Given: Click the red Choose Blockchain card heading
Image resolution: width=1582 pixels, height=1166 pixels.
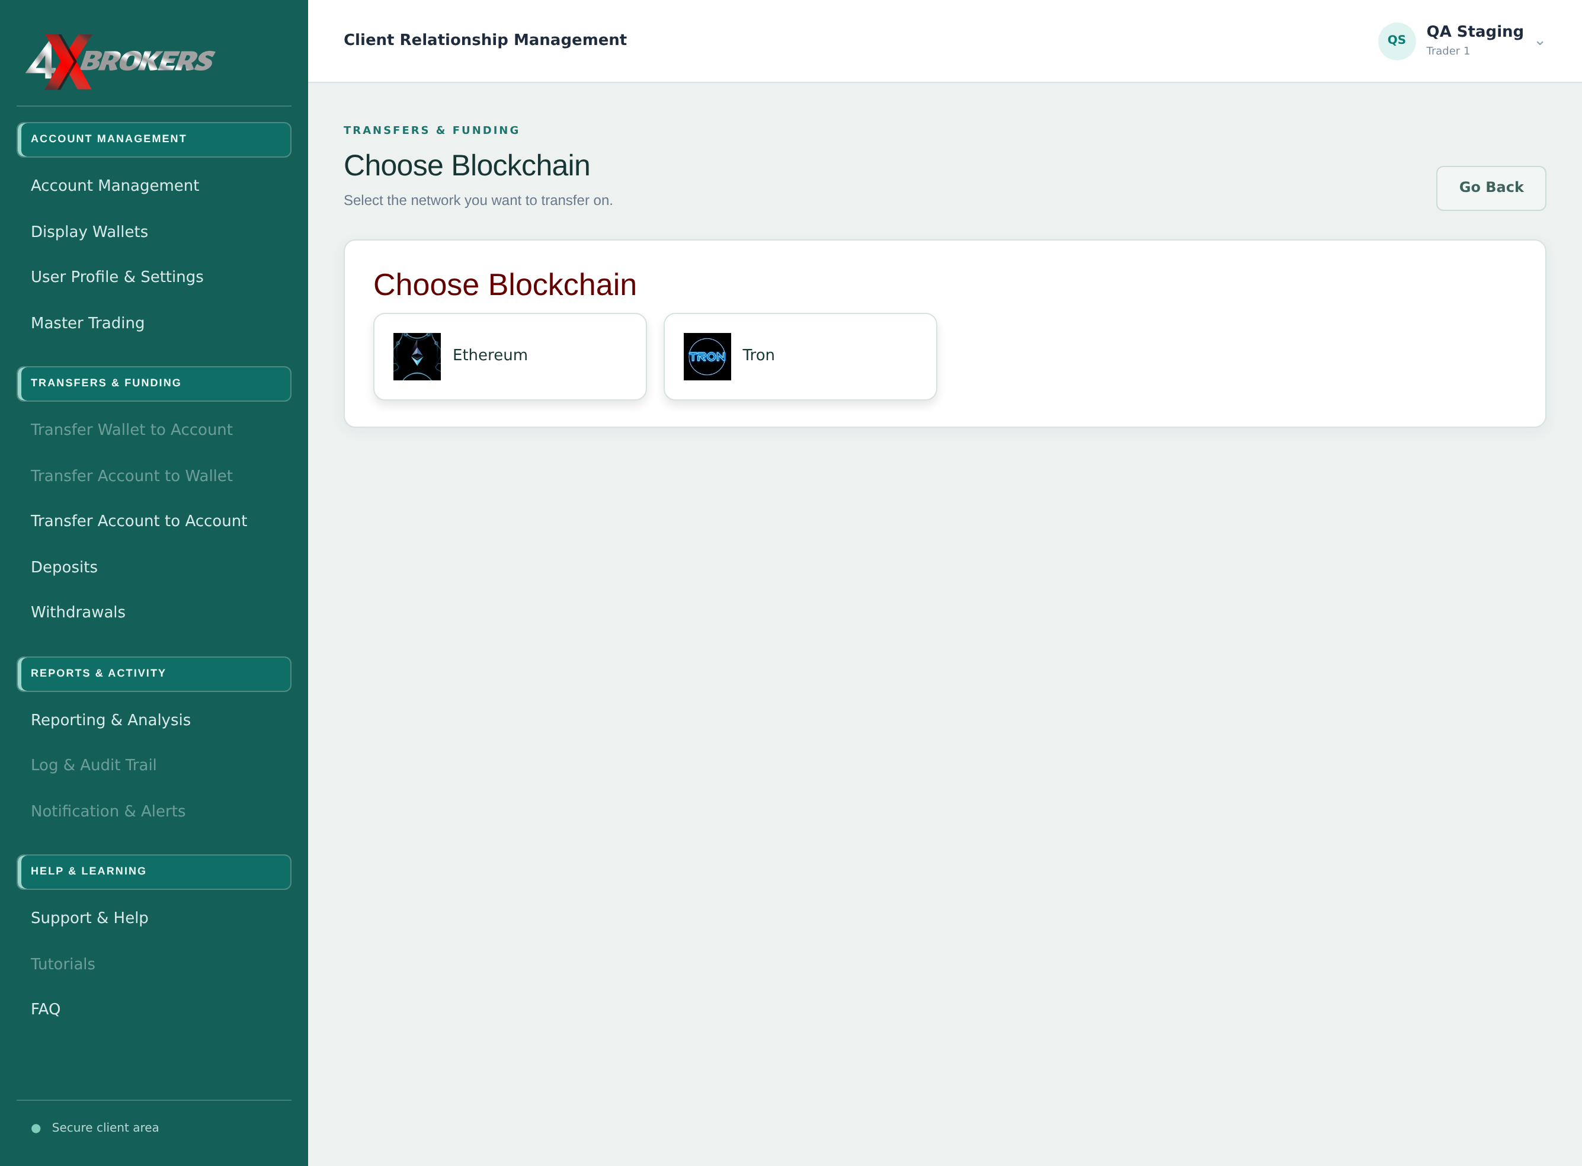Looking at the screenshot, I should pos(505,285).
